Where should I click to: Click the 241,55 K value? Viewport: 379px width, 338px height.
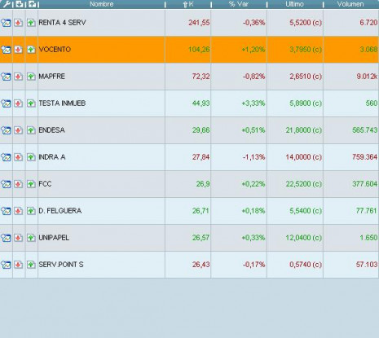pyautogui.click(x=199, y=23)
